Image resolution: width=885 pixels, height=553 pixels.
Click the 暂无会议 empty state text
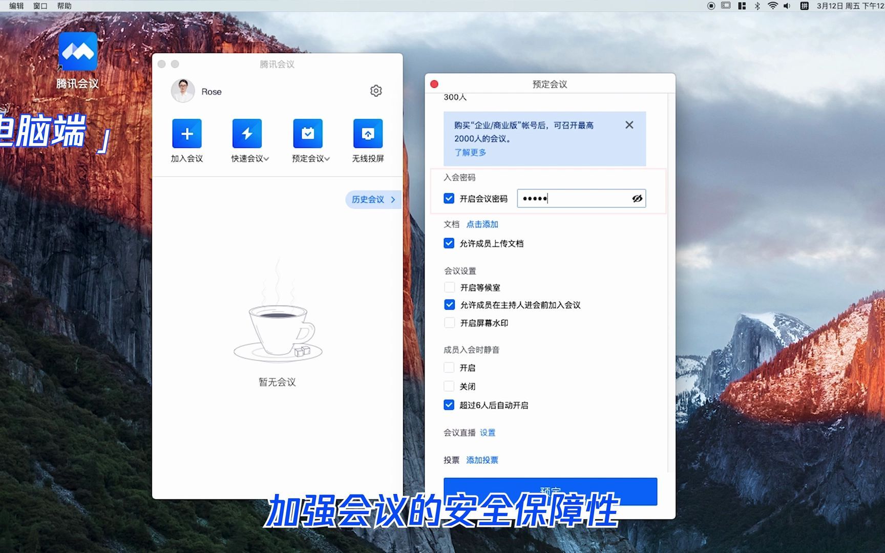tap(277, 382)
